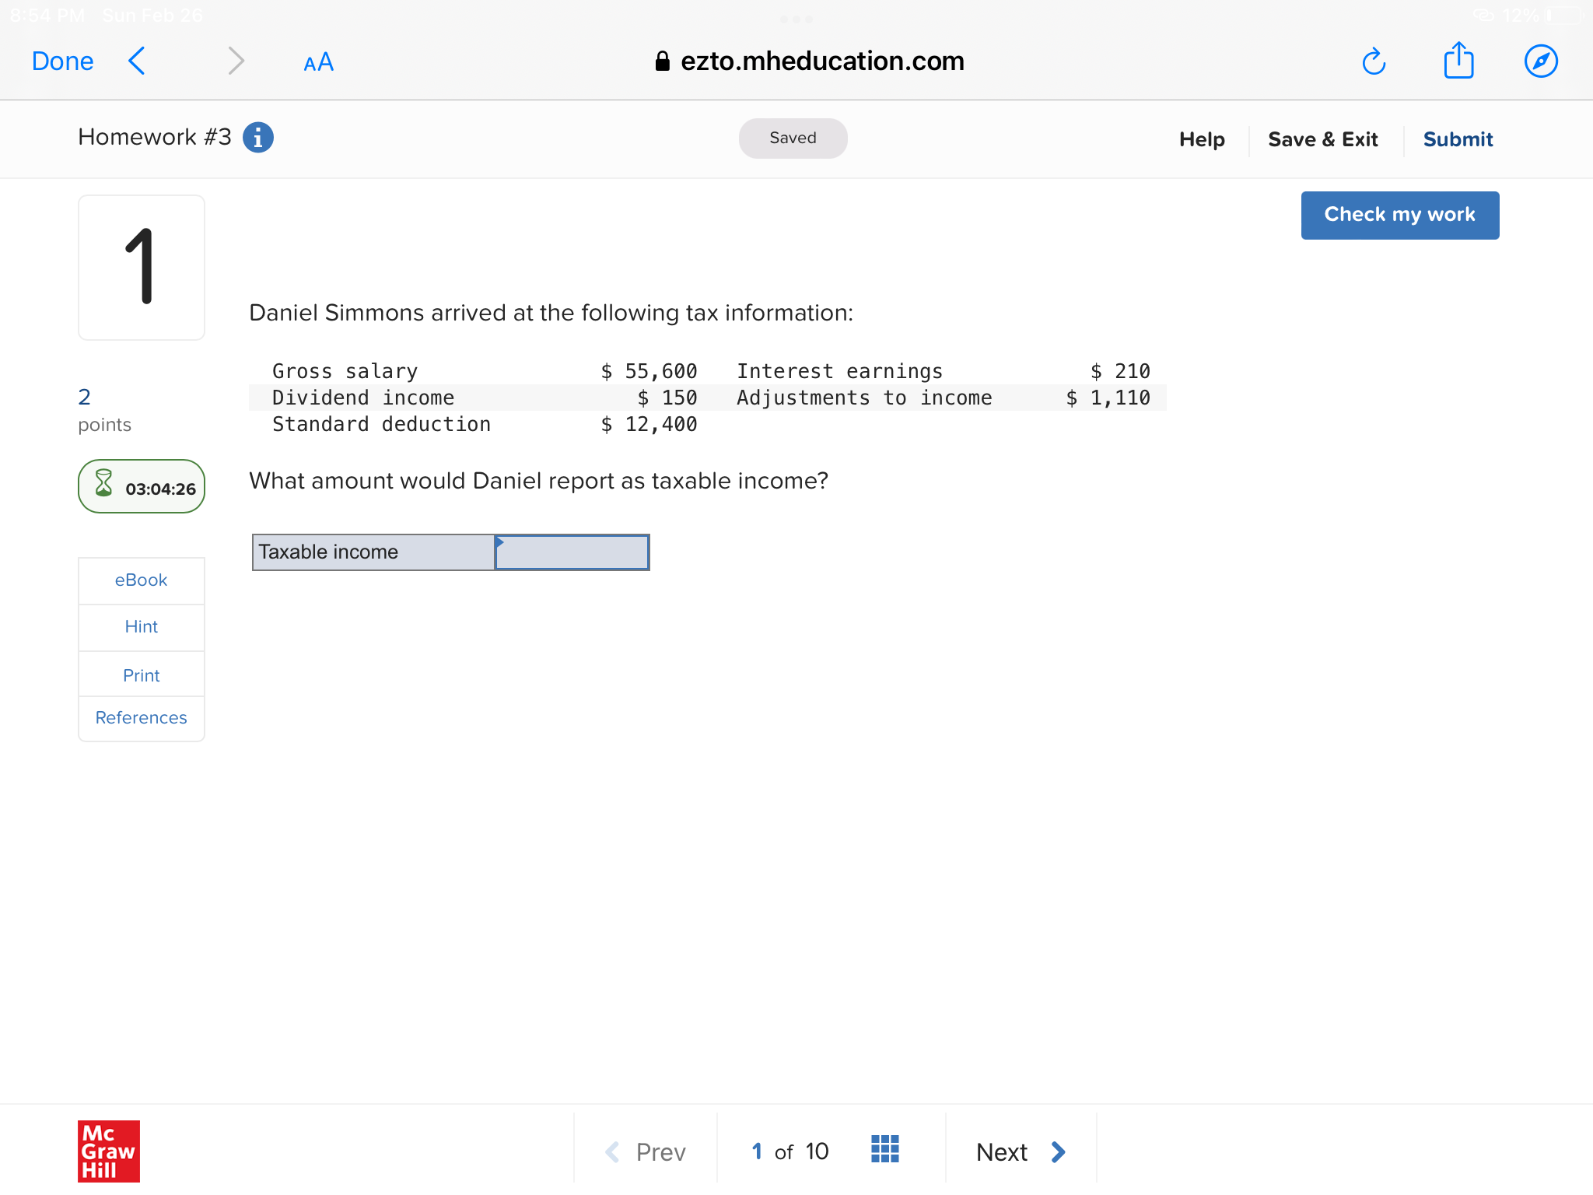Open the eBook resource
This screenshot has width=1593, height=1195.
click(141, 580)
